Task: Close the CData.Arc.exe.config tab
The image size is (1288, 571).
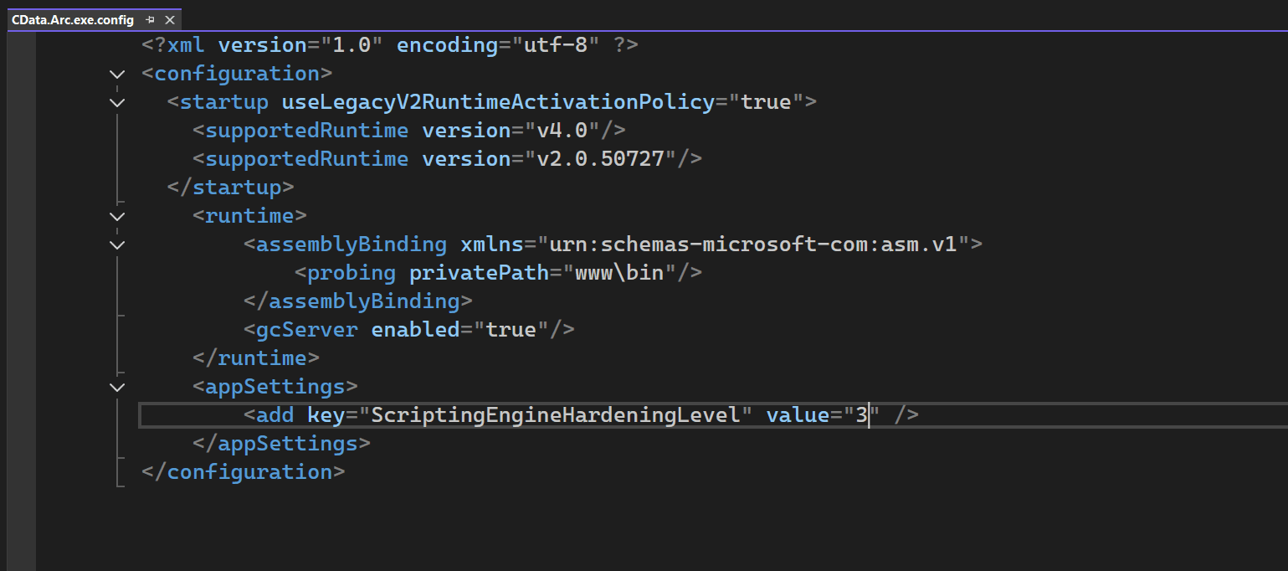Action: coord(170,20)
